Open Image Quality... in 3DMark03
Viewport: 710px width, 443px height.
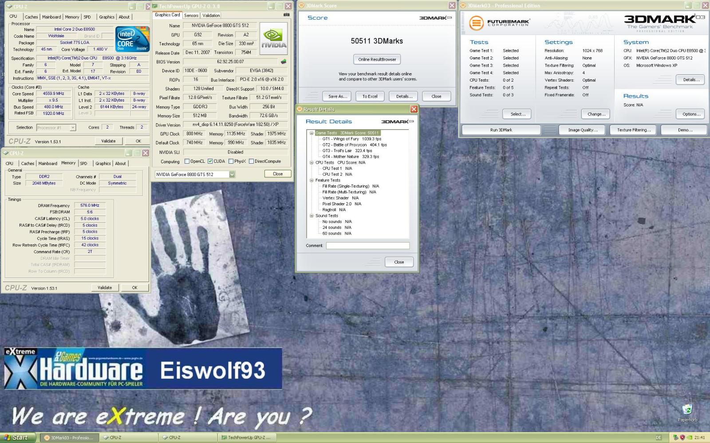pyautogui.click(x=583, y=130)
